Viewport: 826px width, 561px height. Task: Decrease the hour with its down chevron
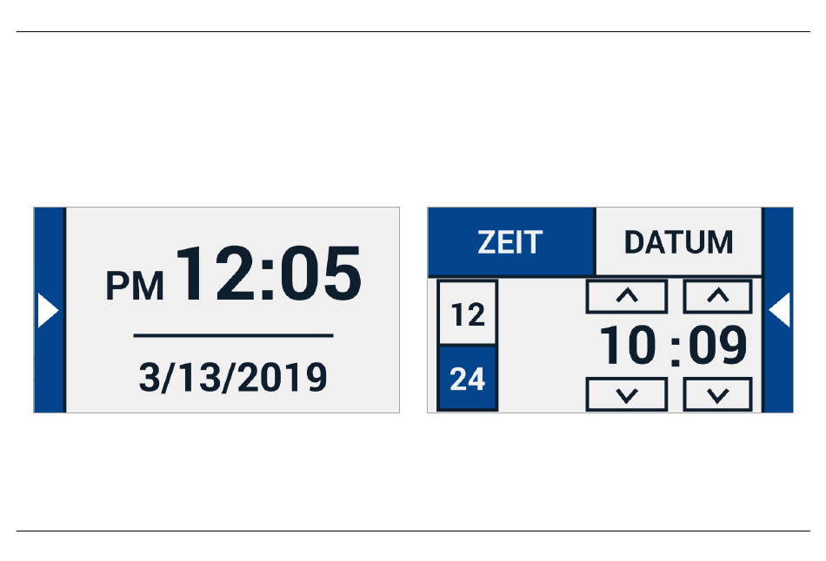(627, 394)
